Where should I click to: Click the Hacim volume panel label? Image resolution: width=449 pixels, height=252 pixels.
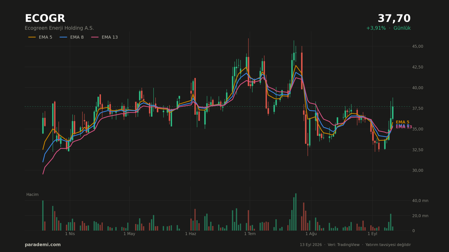32,195
